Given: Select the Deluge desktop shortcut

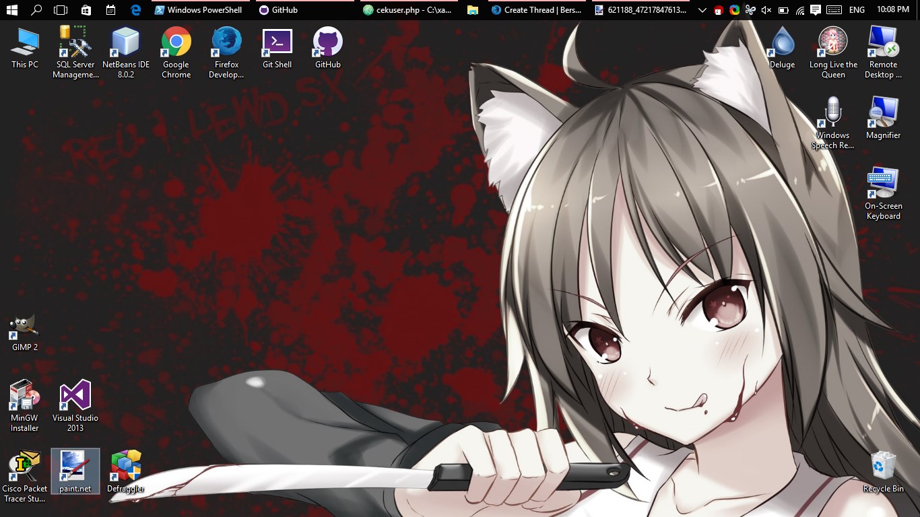Looking at the screenshot, I should [783, 48].
